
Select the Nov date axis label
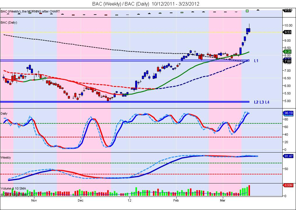click(34, 200)
